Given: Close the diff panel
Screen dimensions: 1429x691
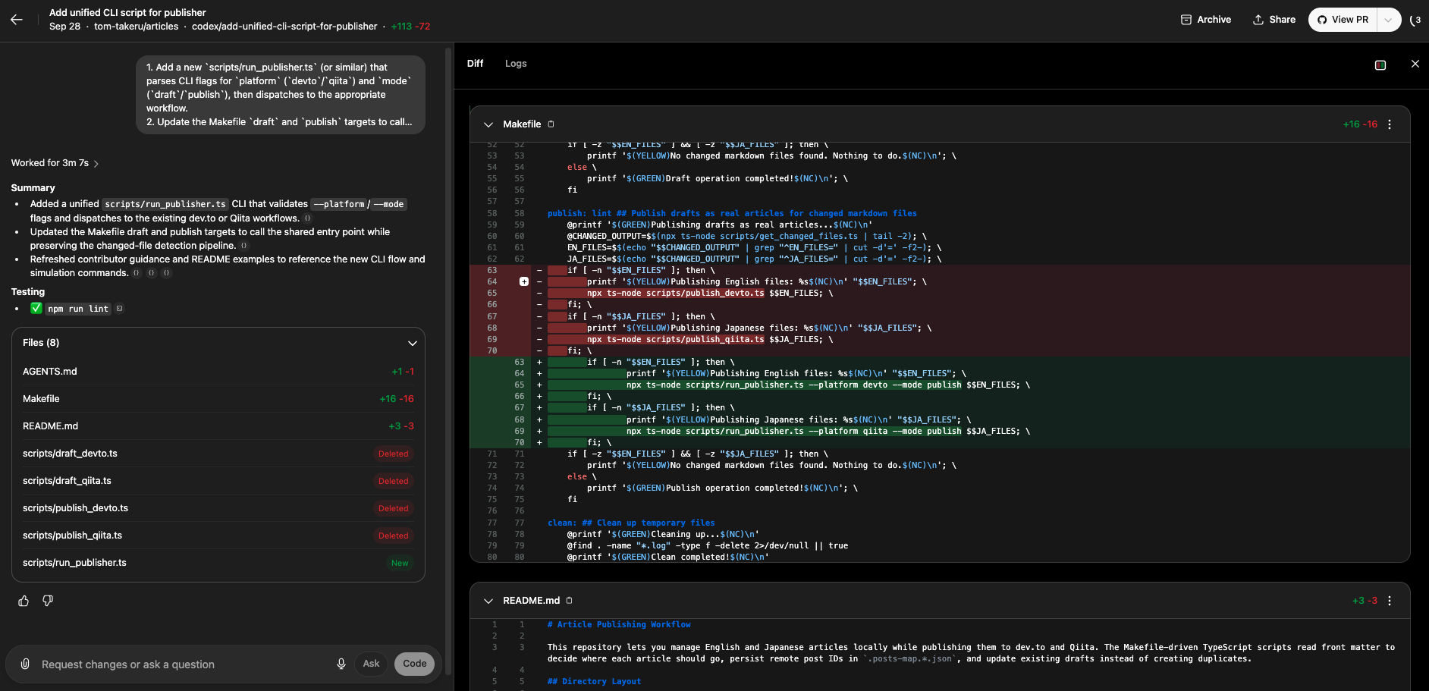Looking at the screenshot, I should 1415,64.
